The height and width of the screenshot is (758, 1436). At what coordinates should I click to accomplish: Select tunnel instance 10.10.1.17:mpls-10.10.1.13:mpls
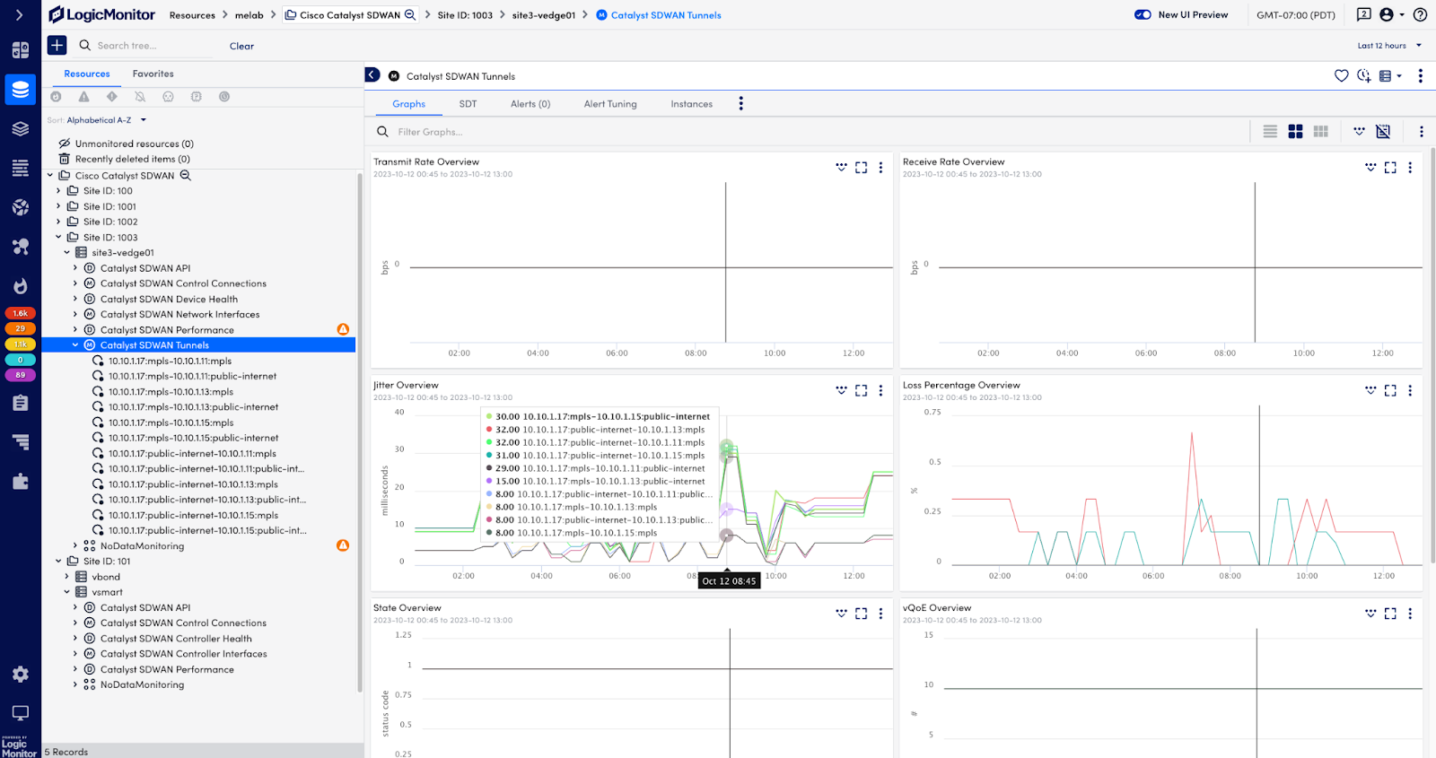pos(171,392)
